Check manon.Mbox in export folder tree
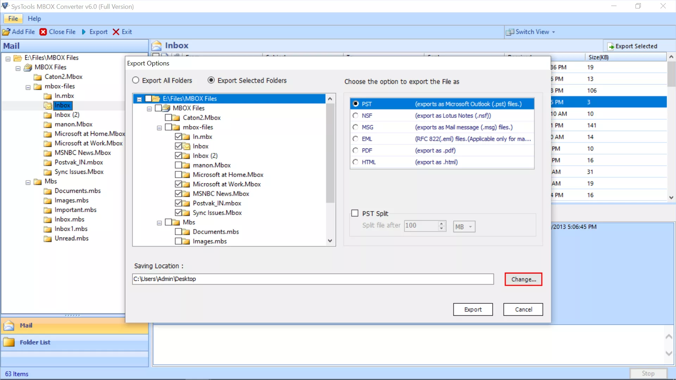The width and height of the screenshot is (676, 380). (x=178, y=165)
